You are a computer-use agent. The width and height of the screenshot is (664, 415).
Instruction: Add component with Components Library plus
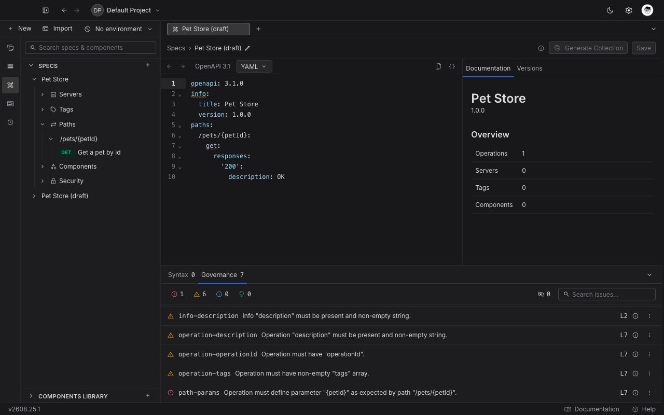(x=148, y=396)
